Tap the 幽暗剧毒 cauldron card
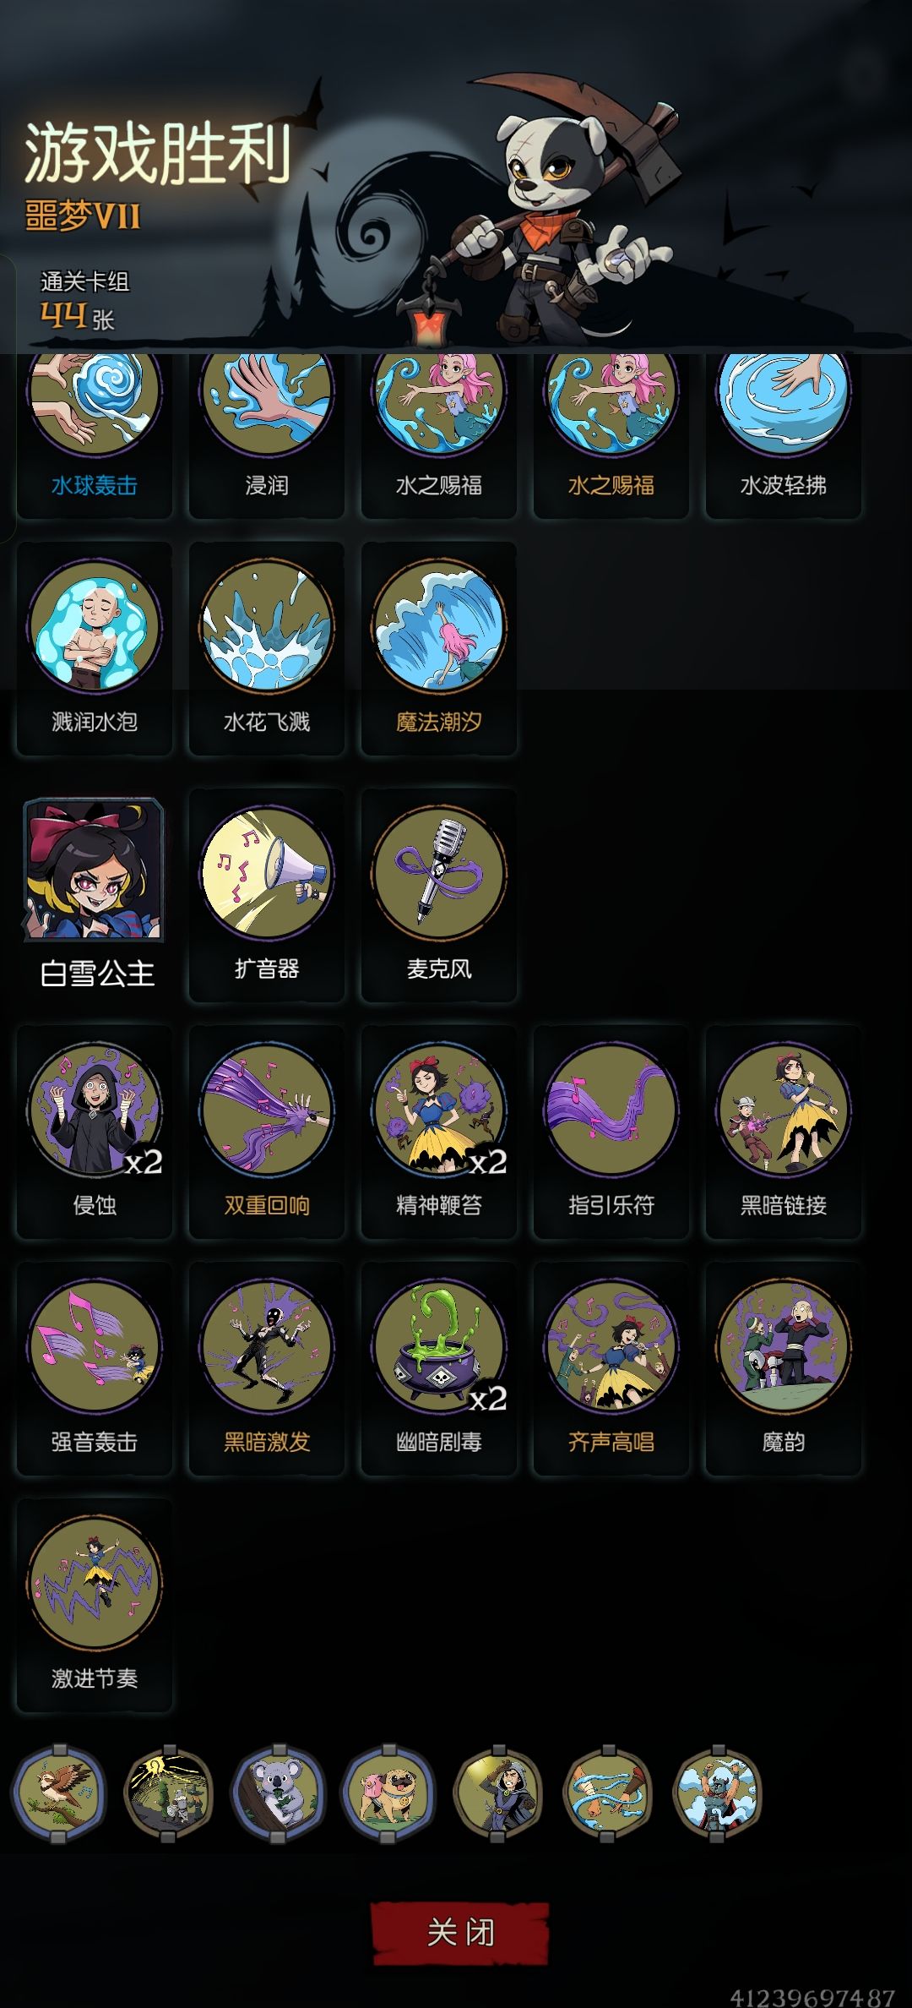 click(x=438, y=1368)
